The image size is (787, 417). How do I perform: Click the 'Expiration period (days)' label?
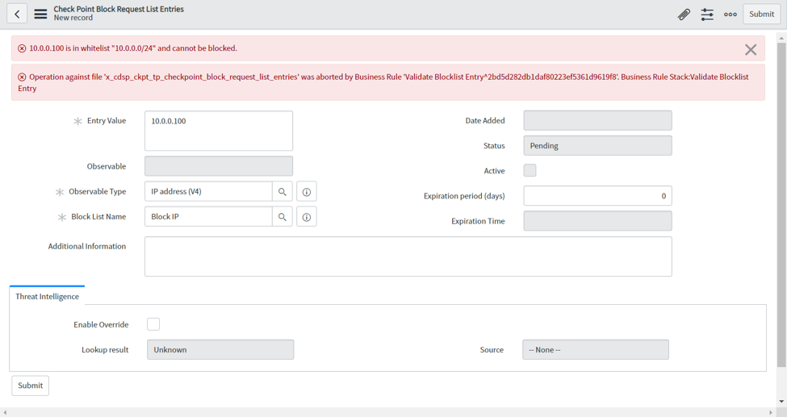464,196
